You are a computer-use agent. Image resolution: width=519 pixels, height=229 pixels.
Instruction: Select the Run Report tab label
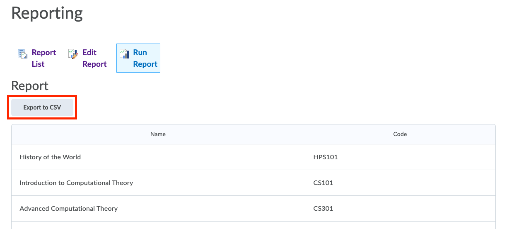point(145,58)
